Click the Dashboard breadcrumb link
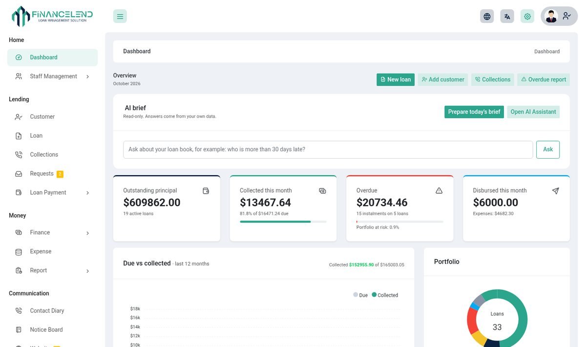Image resolution: width=586 pixels, height=347 pixels. 547,51
